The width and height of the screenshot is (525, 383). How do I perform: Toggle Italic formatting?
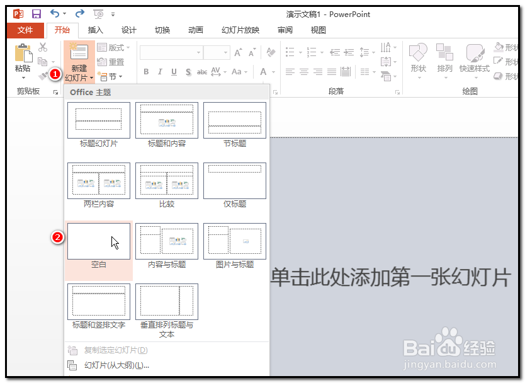point(160,72)
